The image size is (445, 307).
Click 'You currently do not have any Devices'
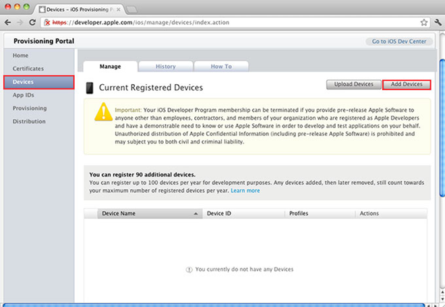244,269
